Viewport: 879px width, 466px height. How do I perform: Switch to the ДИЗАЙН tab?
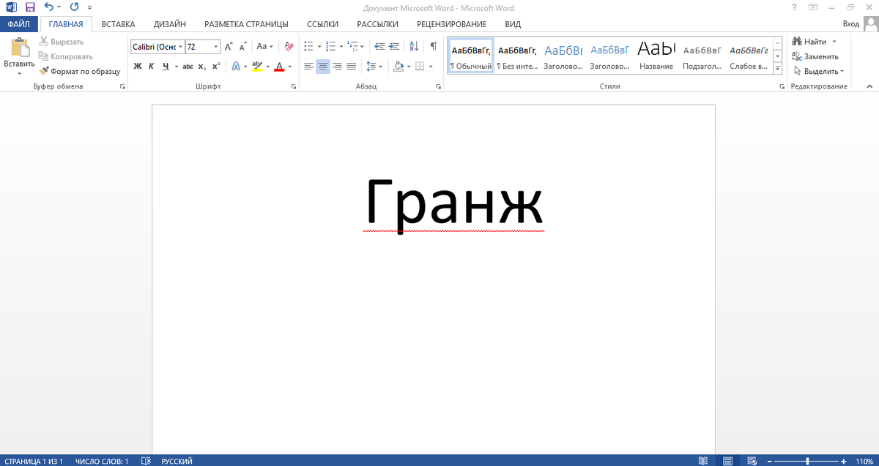pos(169,24)
